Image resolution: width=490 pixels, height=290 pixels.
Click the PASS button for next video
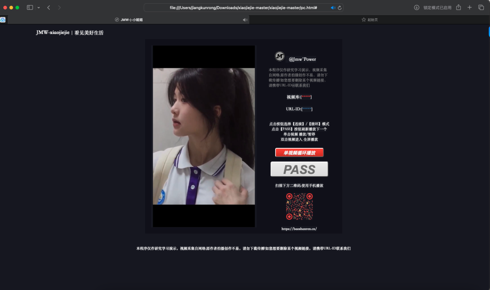tap(299, 169)
